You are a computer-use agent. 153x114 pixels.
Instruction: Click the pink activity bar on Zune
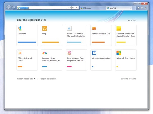(69, 67)
